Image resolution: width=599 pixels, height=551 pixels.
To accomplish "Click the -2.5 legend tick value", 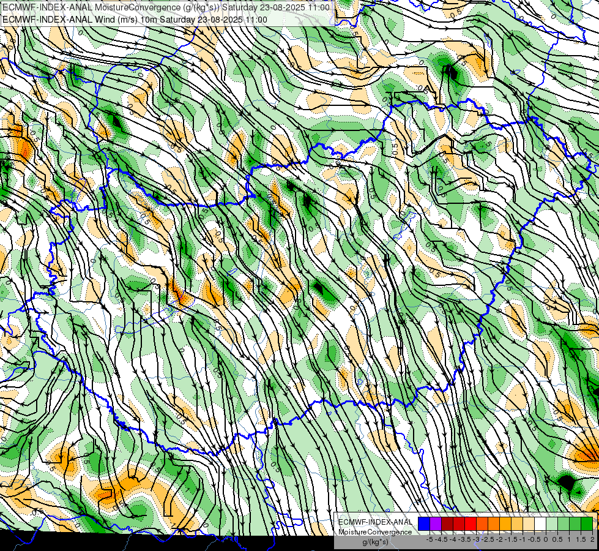I will coord(488,539).
